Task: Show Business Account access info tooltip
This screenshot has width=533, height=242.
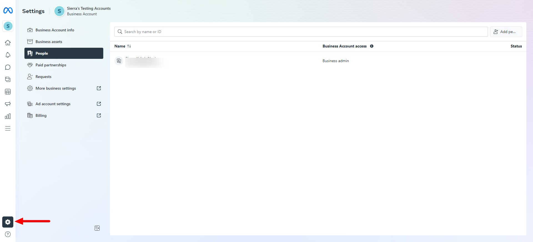Action: point(372,46)
